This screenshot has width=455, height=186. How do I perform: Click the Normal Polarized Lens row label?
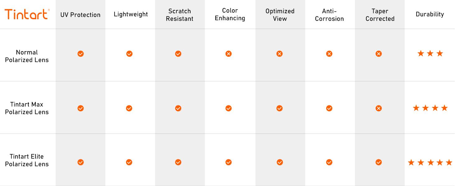coord(27,56)
